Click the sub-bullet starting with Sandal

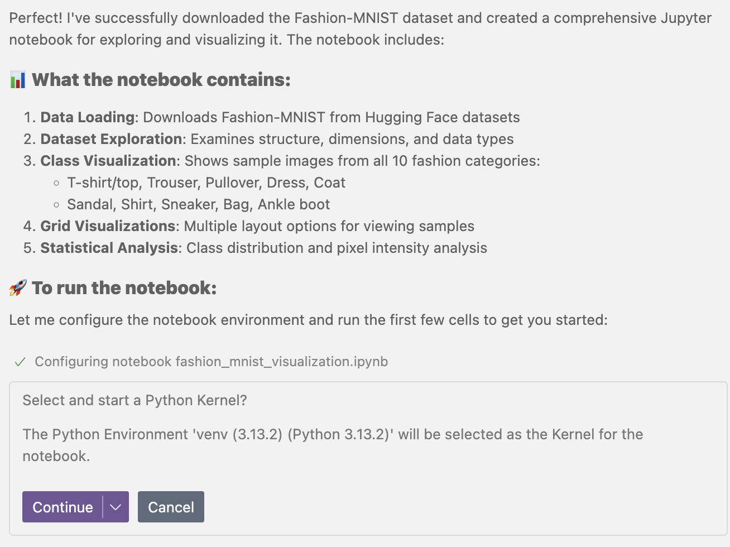click(198, 204)
